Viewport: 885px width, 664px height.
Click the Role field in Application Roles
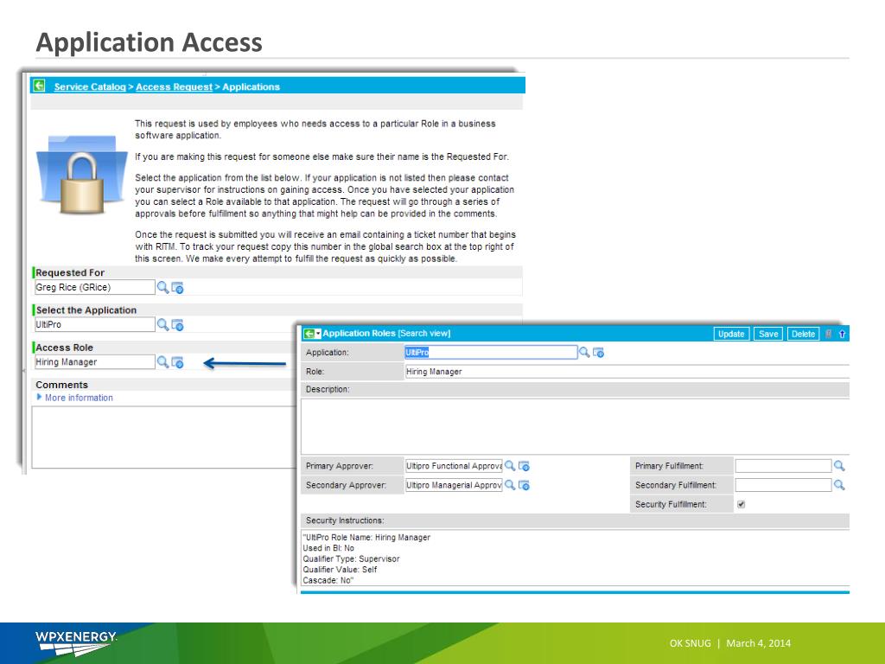point(627,372)
